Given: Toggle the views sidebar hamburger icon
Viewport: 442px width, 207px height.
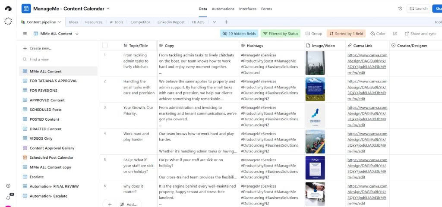Looking at the screenshot, I should [25, 34].
